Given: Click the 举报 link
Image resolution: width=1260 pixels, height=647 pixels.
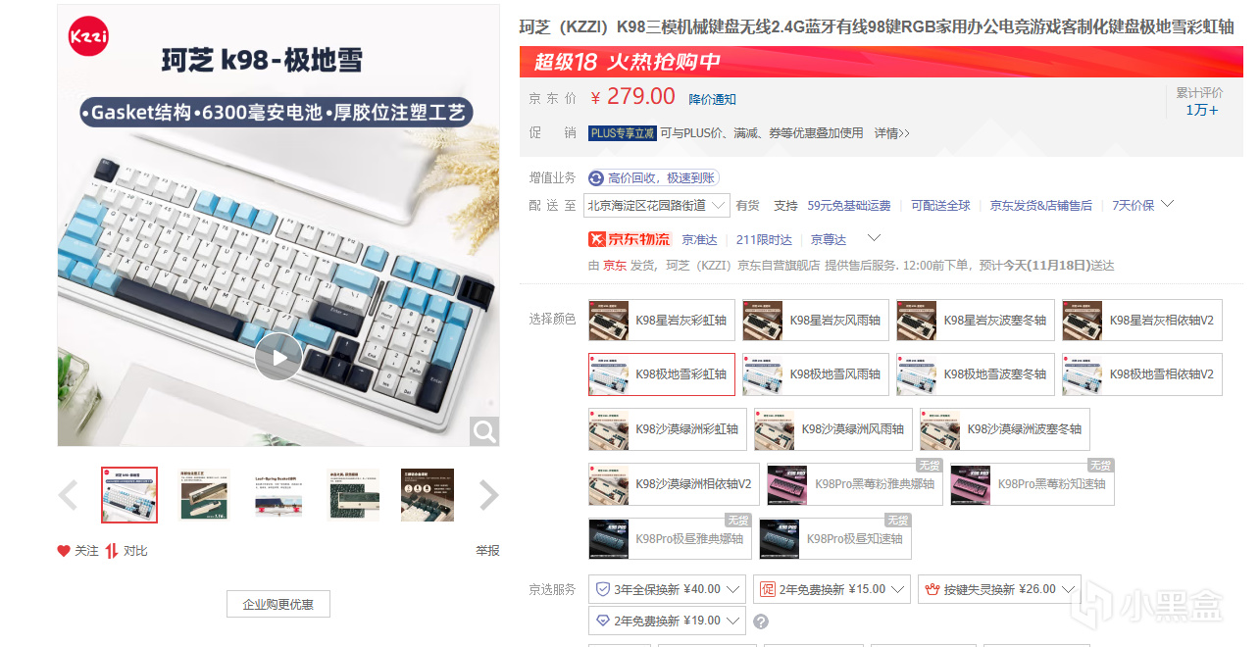Looking at the screenshot, I should point(487,551).
